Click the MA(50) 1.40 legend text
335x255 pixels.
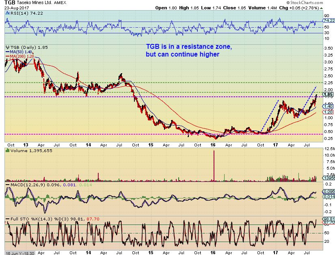(21, 52)
